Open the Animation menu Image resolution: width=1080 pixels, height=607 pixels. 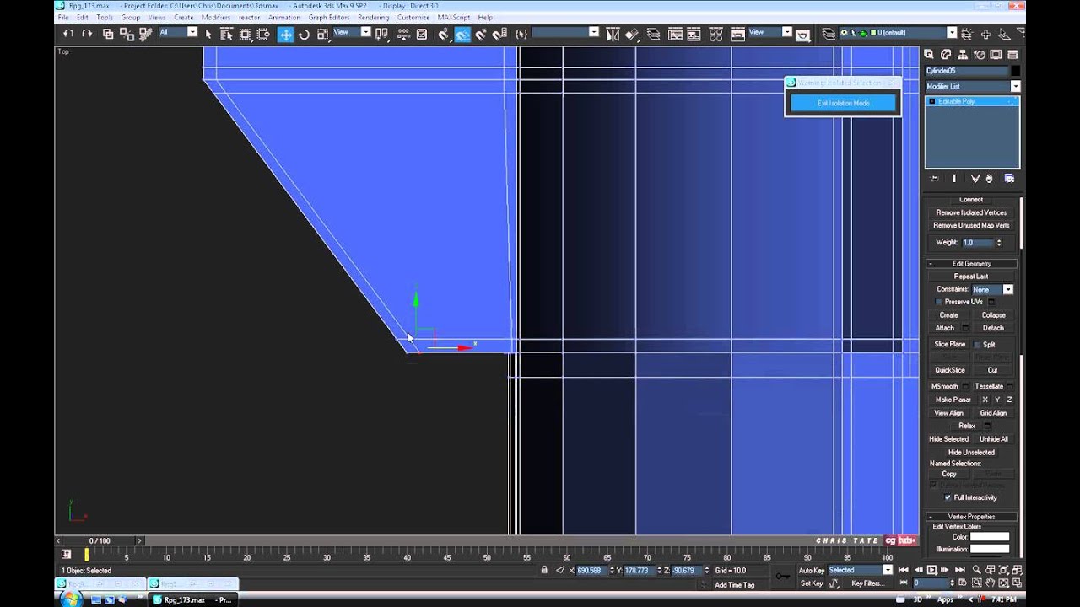pyautogui.click(x=284, y=17)
